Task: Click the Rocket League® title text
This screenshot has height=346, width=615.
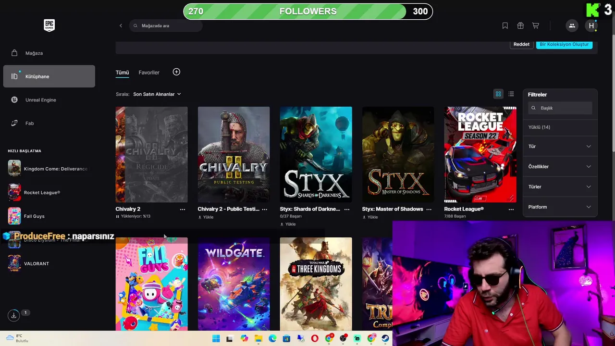Action: pyautogui.click(x=464, y=209)
